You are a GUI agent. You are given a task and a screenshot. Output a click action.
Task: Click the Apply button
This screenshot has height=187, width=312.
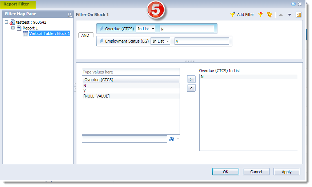coord(287,172)
